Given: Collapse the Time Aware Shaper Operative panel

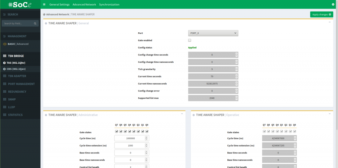Looking at the screenshot, I should 329,114.
